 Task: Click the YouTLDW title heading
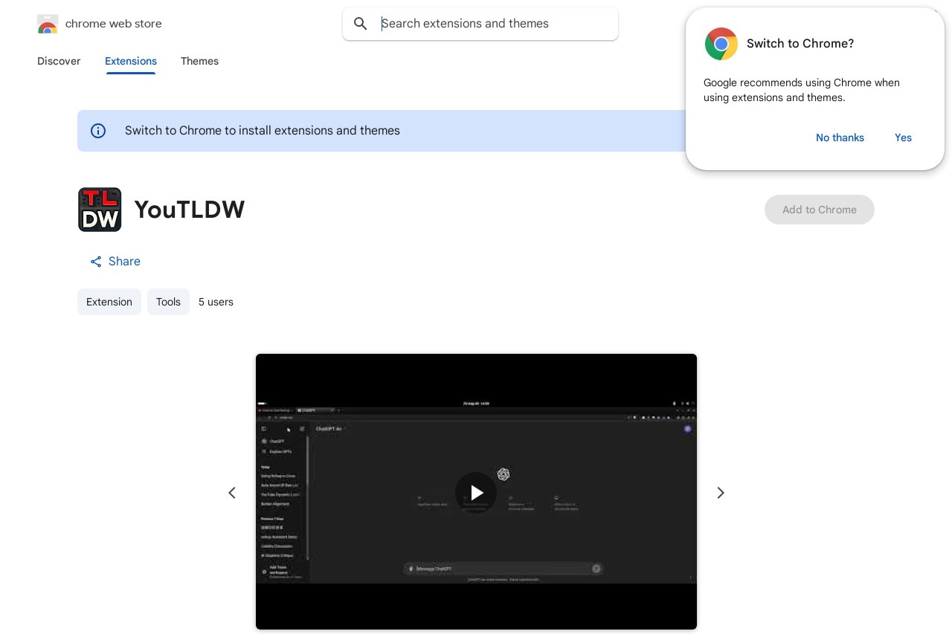pyautogui.click(x=190, y=210)
